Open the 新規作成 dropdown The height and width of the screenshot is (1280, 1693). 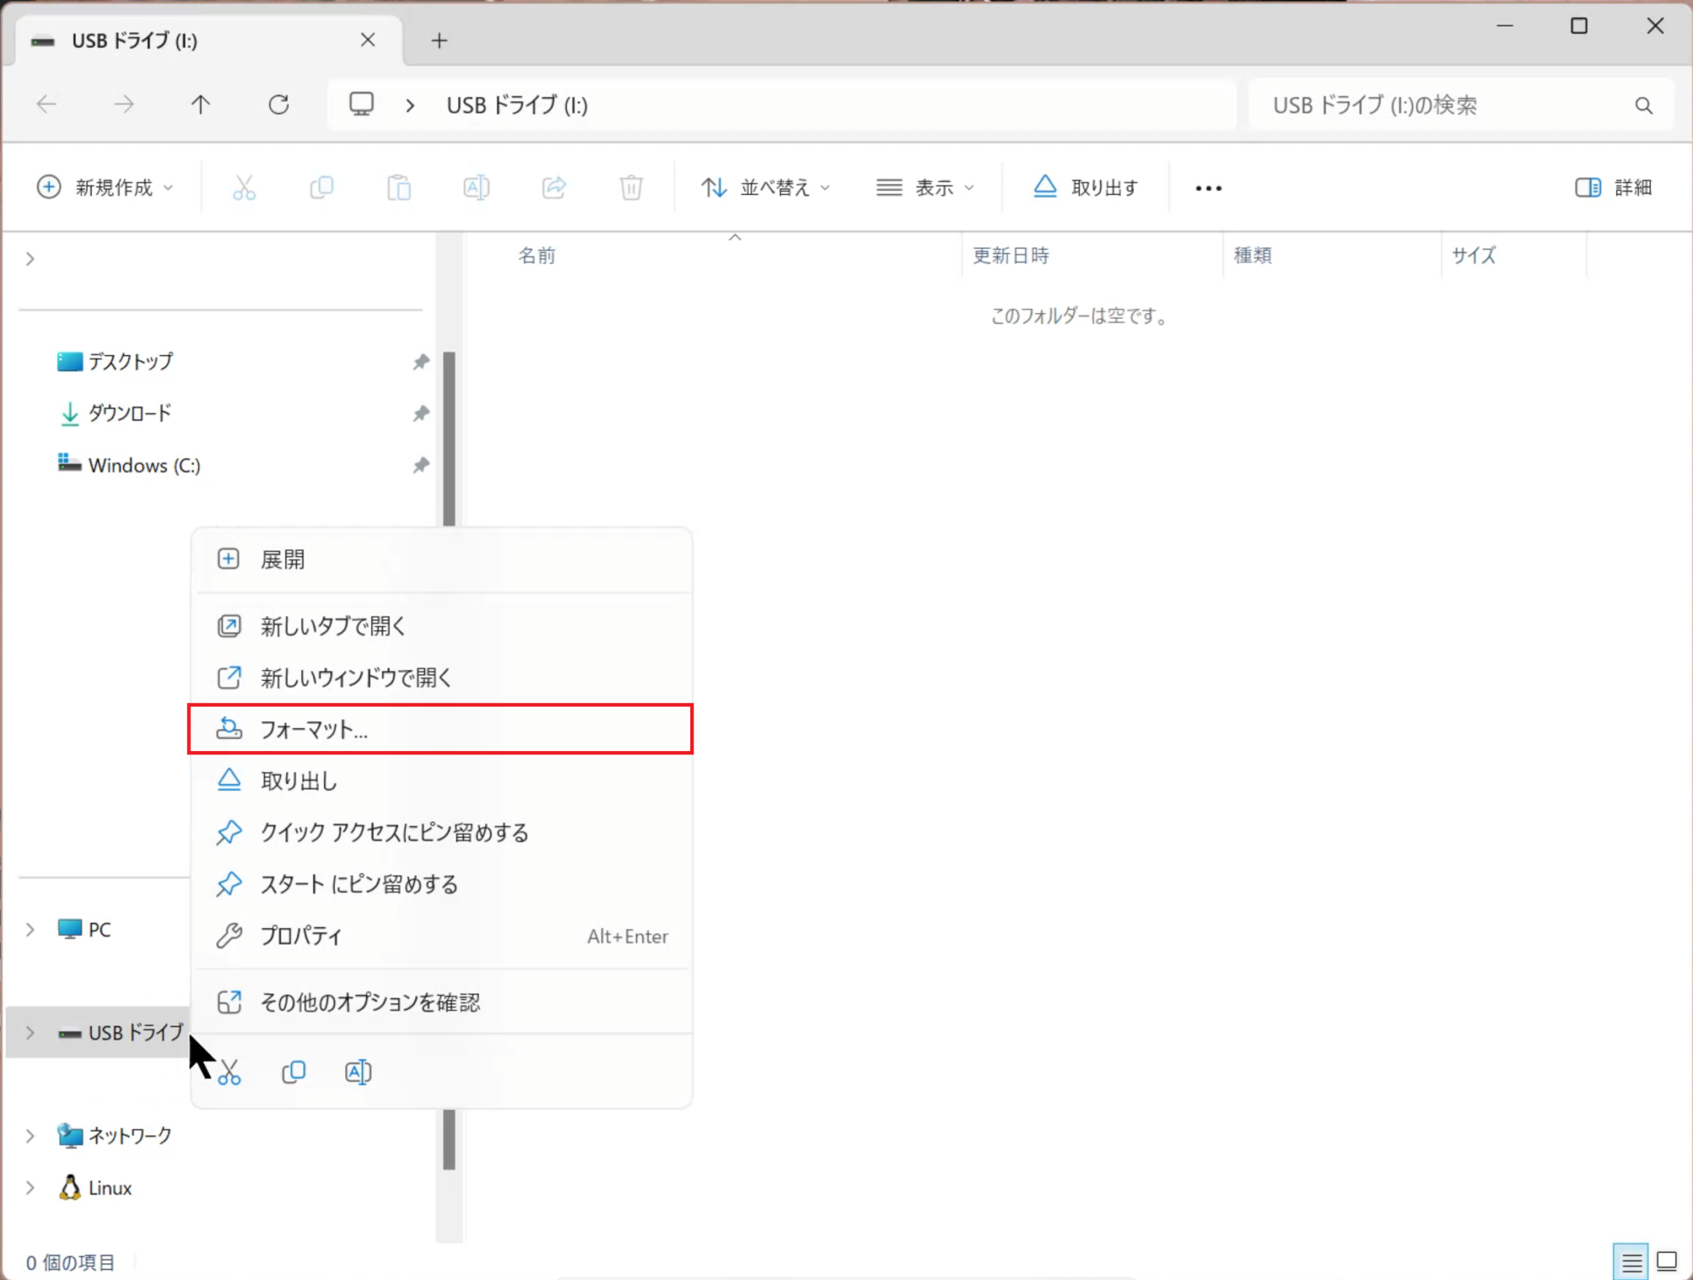click(x=105, y=188)
